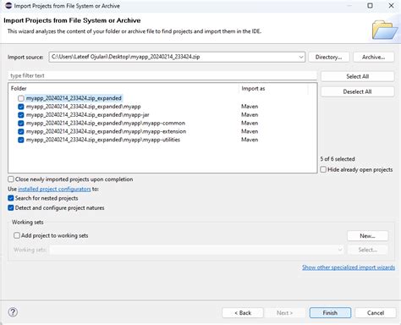Uncheck the myapp-extension project checkbox
401x325 pixels.
(x=21, y=131)
